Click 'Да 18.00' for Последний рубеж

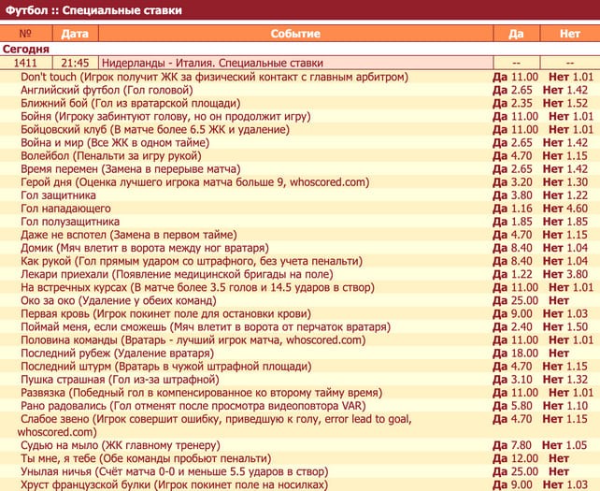[515, 354]
